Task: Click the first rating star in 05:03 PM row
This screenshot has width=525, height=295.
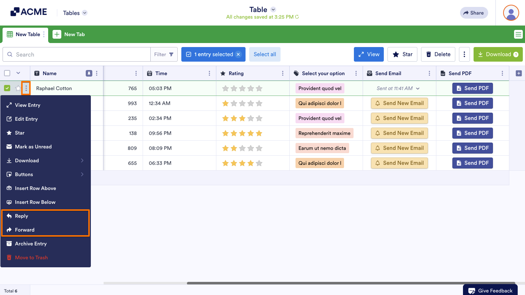Action: click(225, 88)
